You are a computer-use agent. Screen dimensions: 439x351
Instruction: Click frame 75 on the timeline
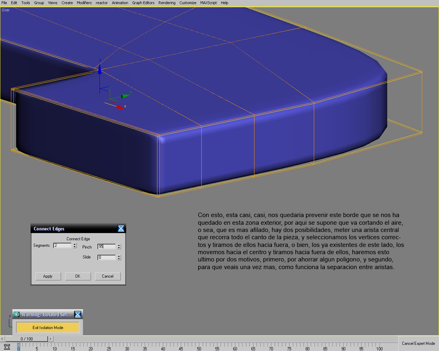coord(289,349)
